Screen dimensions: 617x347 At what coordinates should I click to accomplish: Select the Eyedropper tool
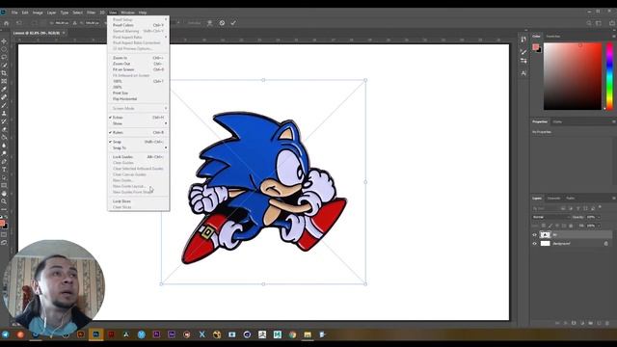4,90
